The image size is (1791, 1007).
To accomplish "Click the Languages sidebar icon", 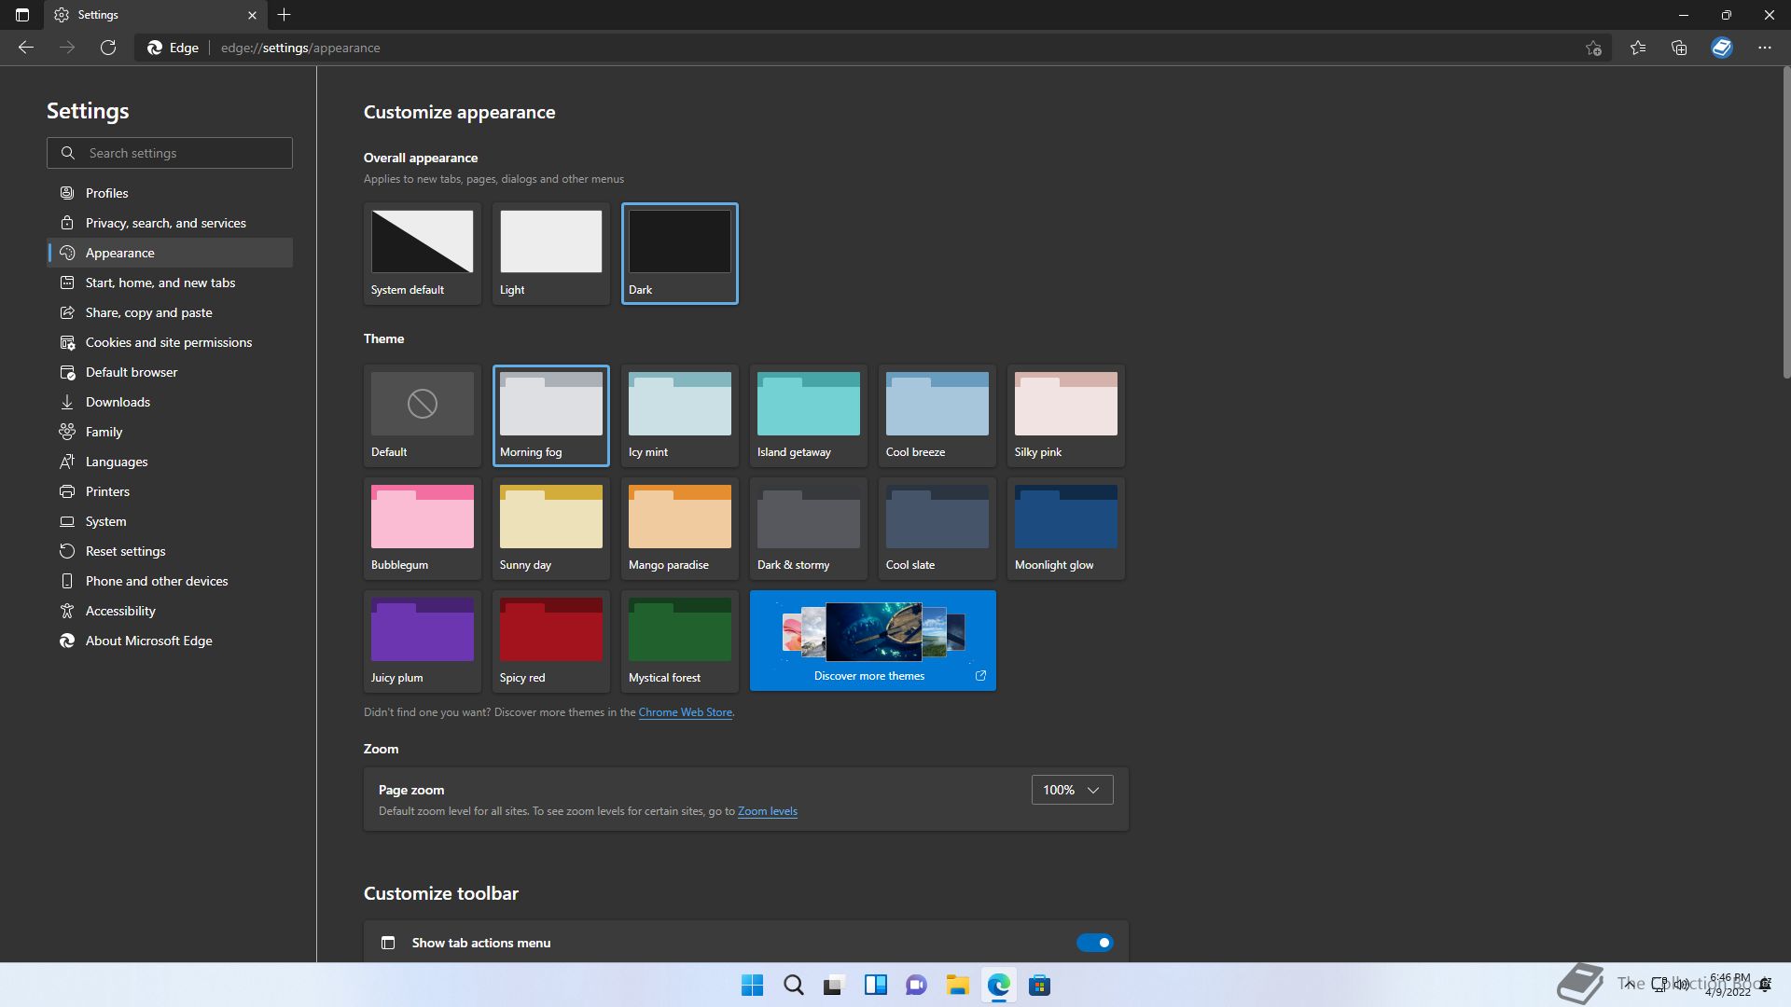I will click(x=67, y=462).
